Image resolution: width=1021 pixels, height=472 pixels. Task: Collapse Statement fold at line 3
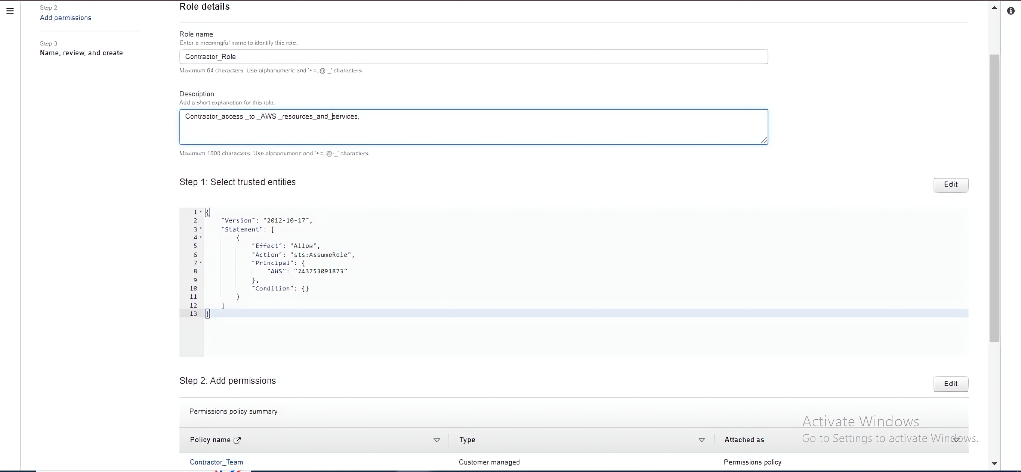(x=201, y=229)
